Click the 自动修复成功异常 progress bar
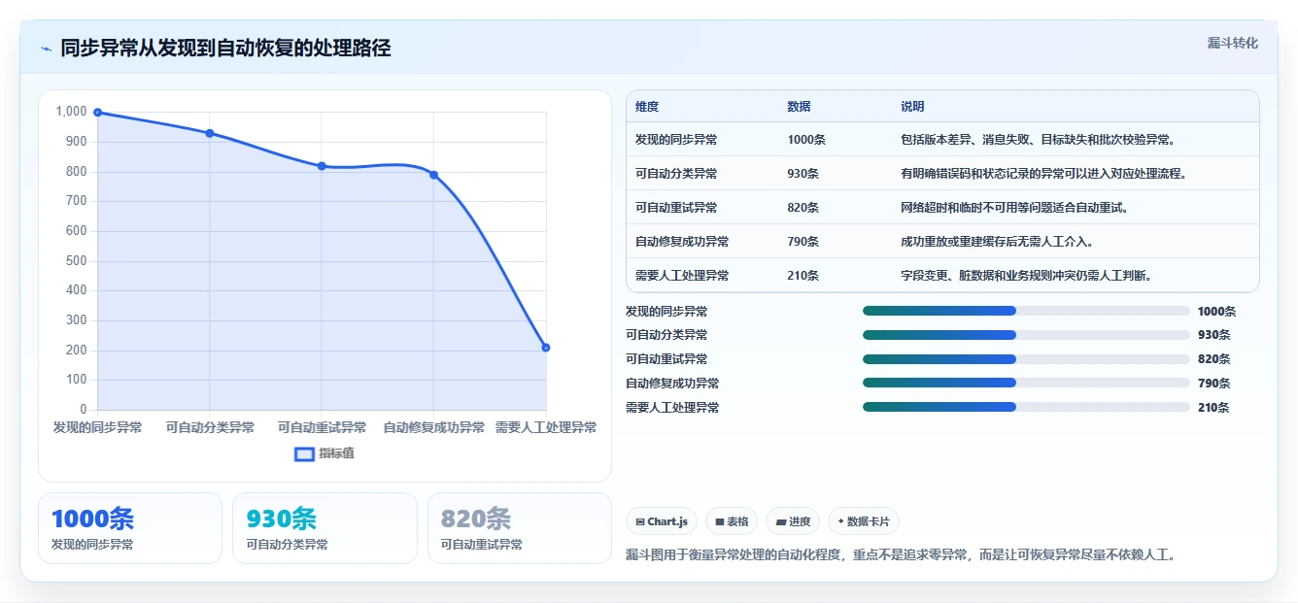The image size is (1298, 603). tap(1026, 384)
